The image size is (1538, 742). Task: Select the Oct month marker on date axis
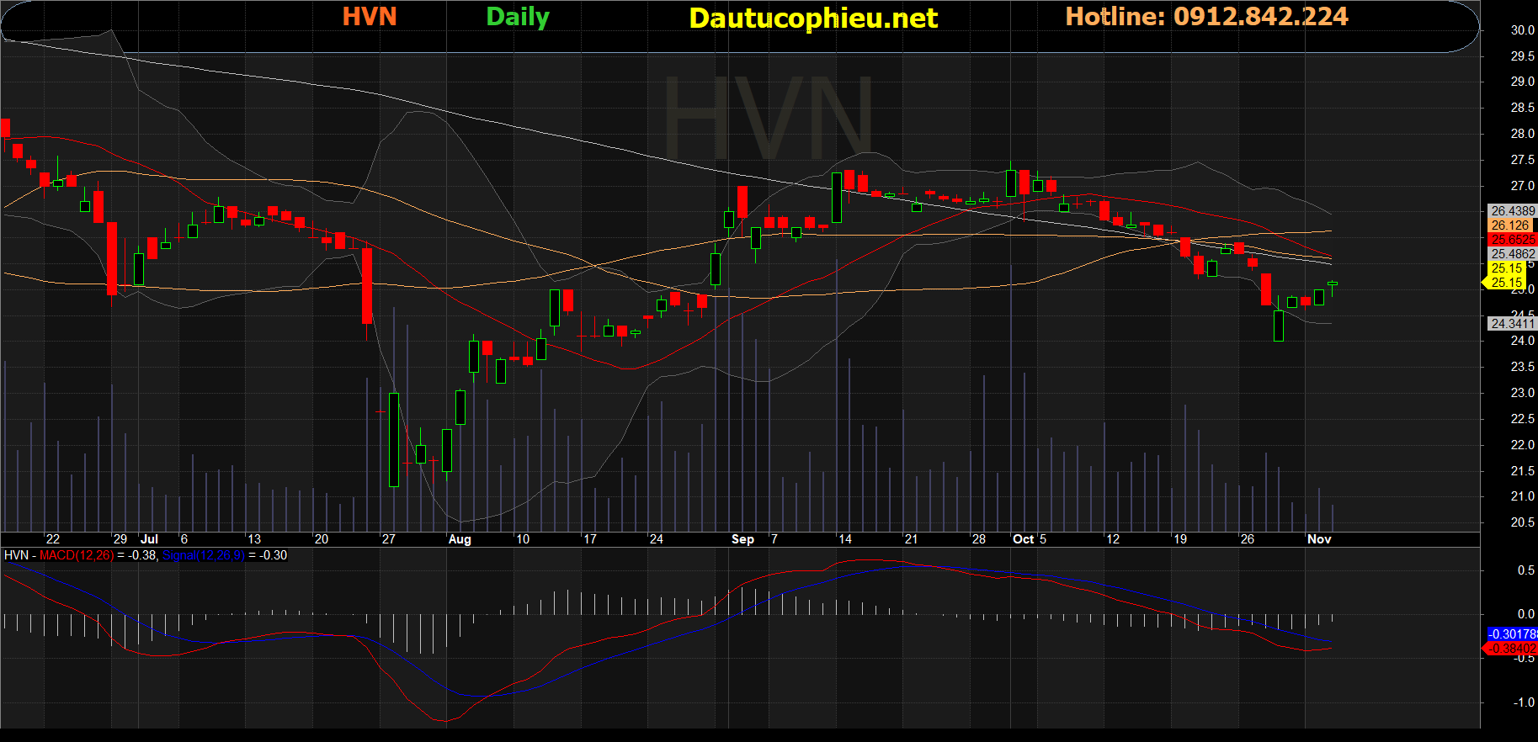pyautogui.click(x=1023, y=539)
